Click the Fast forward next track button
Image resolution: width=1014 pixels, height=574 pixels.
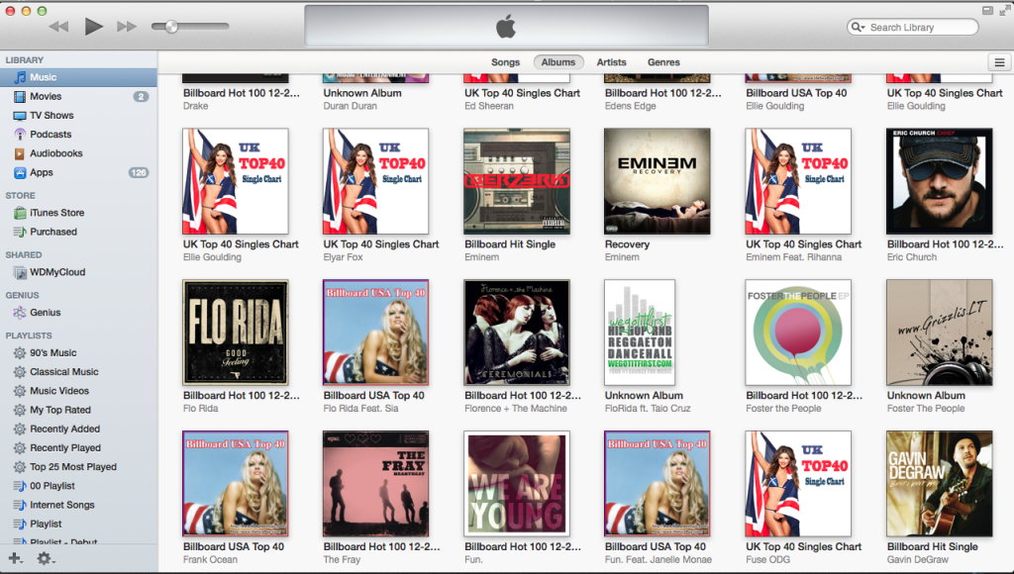(x=127, y=27)
